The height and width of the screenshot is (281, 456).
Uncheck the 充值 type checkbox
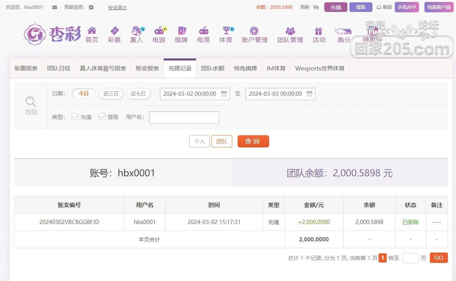(75, 117)
